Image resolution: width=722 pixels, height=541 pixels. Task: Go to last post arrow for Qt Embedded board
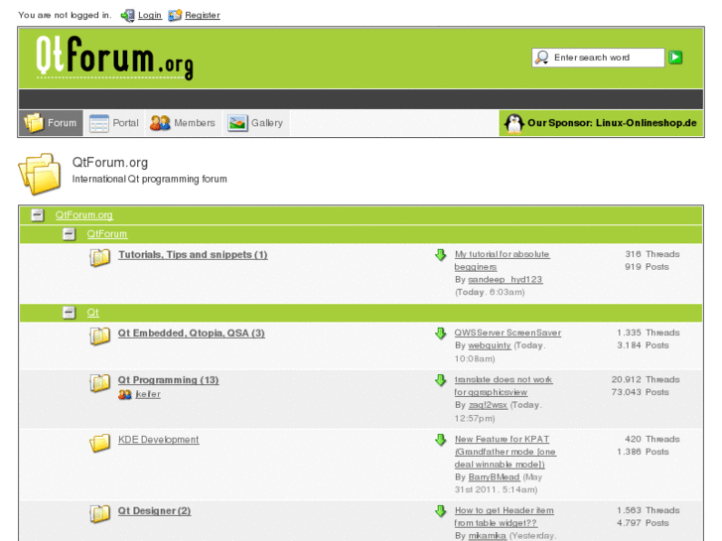coord(441,333)
